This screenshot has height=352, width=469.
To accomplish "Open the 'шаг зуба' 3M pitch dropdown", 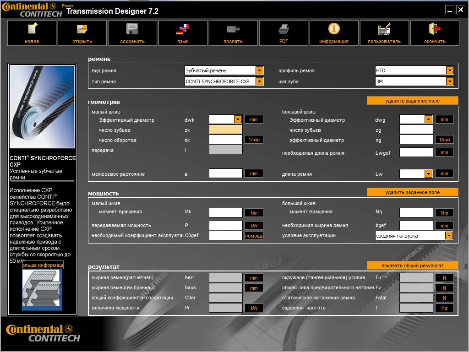I will (x=450, y=81).
